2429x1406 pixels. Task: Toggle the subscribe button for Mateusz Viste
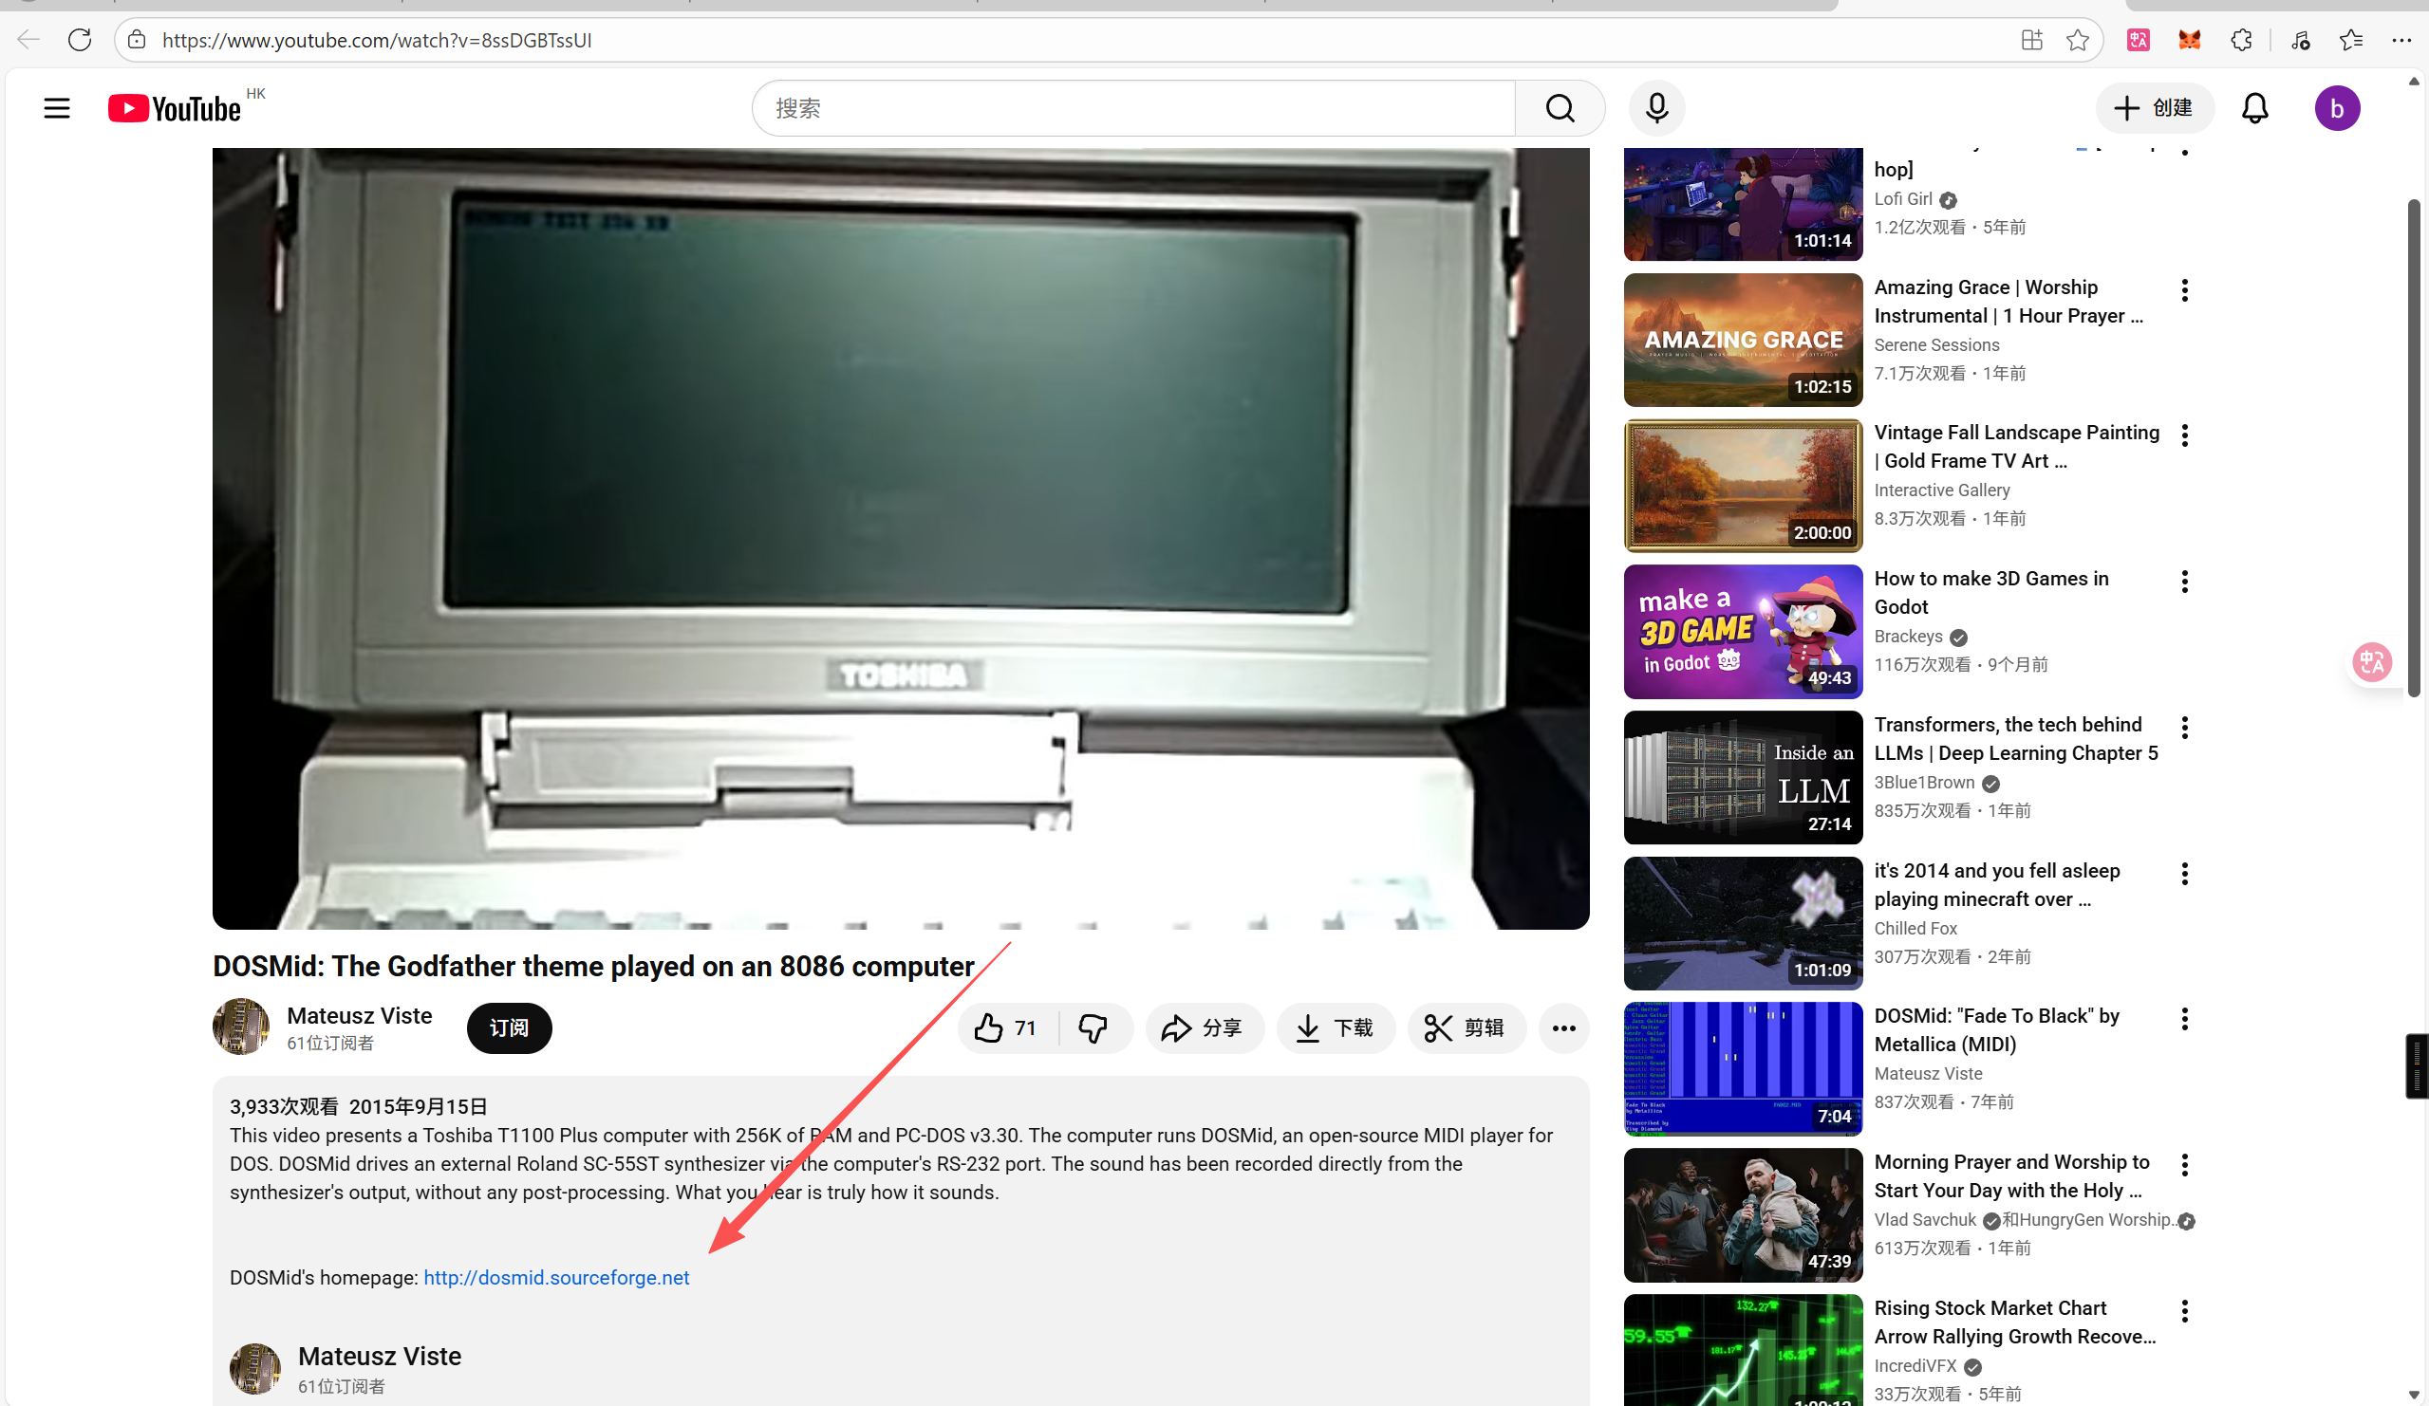[x=508, y=1028]
